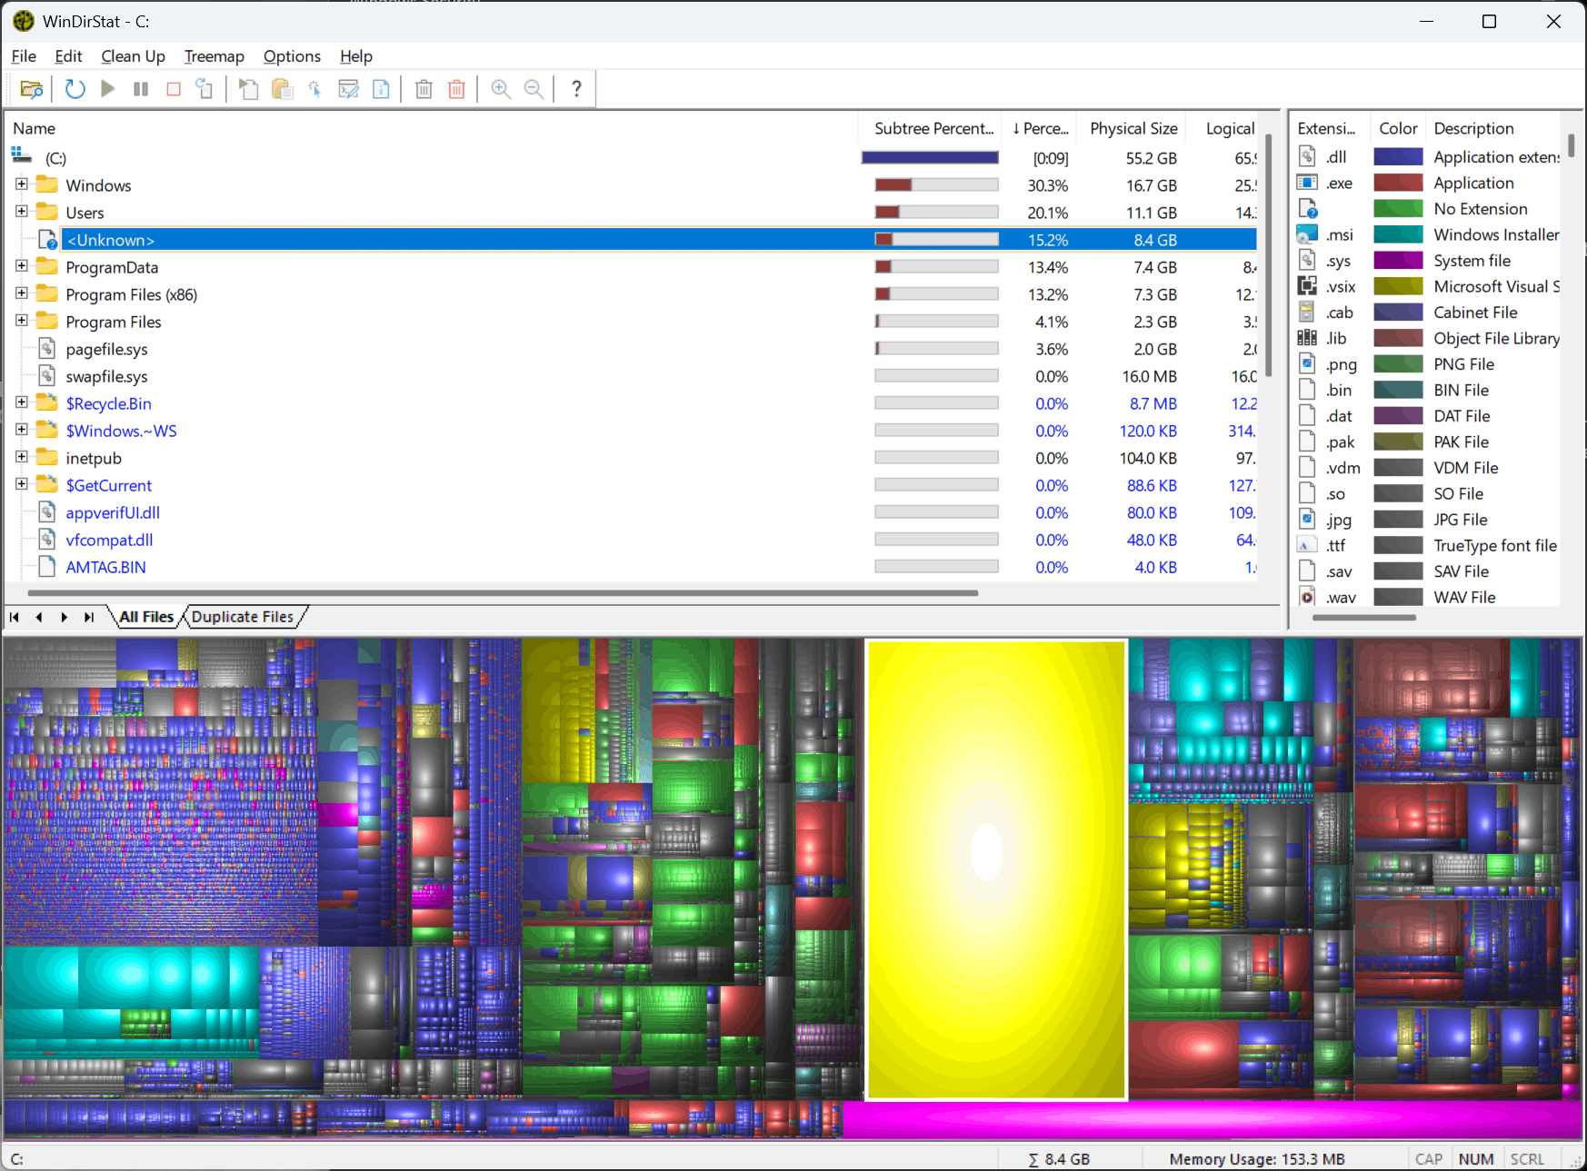This screenshot has width=1587, height=1171.
Task: Click the gray Delete to Recycle Bin icon
Action: tap(424, 89)
